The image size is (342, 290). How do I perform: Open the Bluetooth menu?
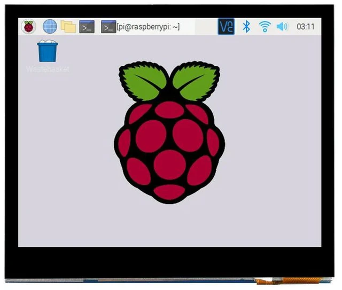(x=246, y=27)
